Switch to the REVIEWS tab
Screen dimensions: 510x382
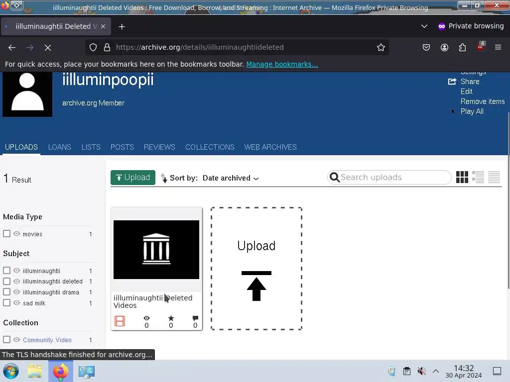[159, 147]
